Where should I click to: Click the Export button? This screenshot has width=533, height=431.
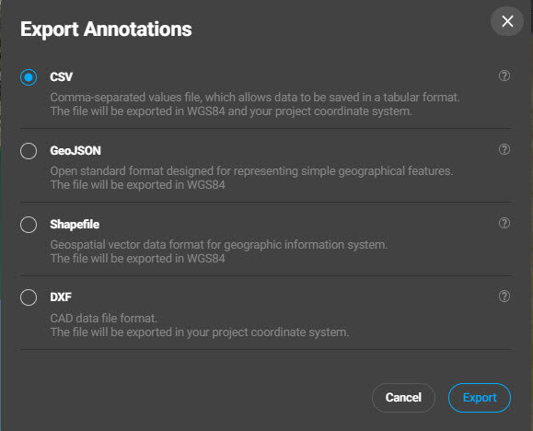click(480, 398)
